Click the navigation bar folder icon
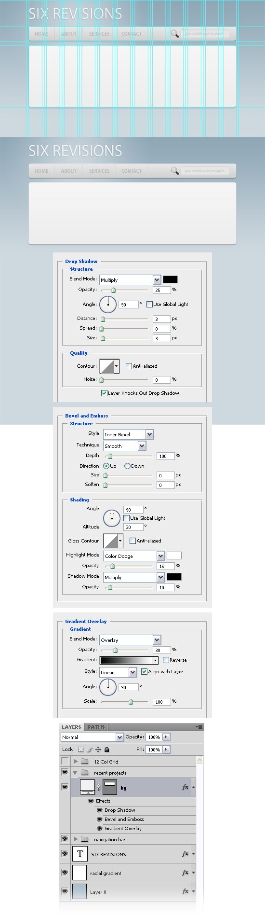The height and width of the screenshot is (917, 265). [x=85, y=839]
